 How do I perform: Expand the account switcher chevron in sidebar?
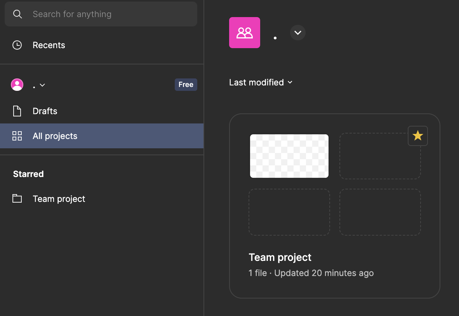tap(42, 85)
